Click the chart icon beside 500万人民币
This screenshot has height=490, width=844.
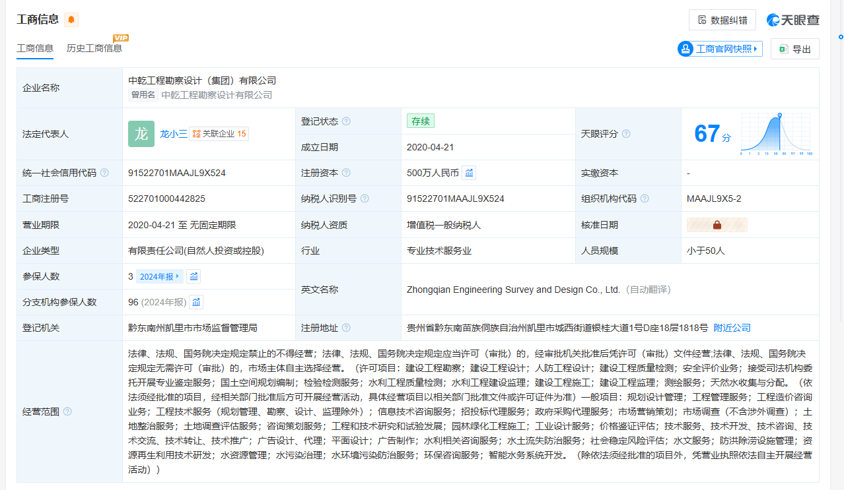(469, 173)
